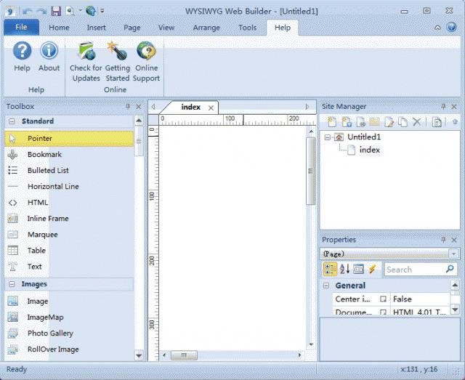Select the Marquee tool in Toolbox
This screenshot has height=380, width=465.
click(x=42, y=235)
